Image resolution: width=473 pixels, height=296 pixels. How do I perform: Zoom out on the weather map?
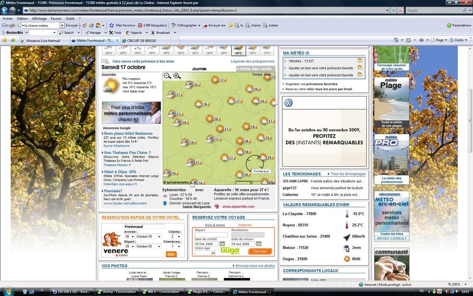coord(167,76)
